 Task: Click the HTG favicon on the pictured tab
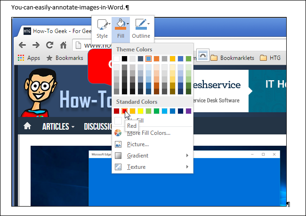coord(27,31)
